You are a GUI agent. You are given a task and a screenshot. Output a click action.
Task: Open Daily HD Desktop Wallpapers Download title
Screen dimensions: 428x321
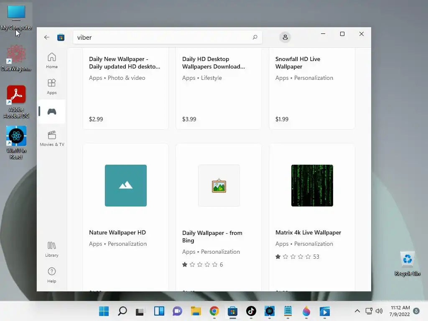pyautogui.click(x=214, y=63)
